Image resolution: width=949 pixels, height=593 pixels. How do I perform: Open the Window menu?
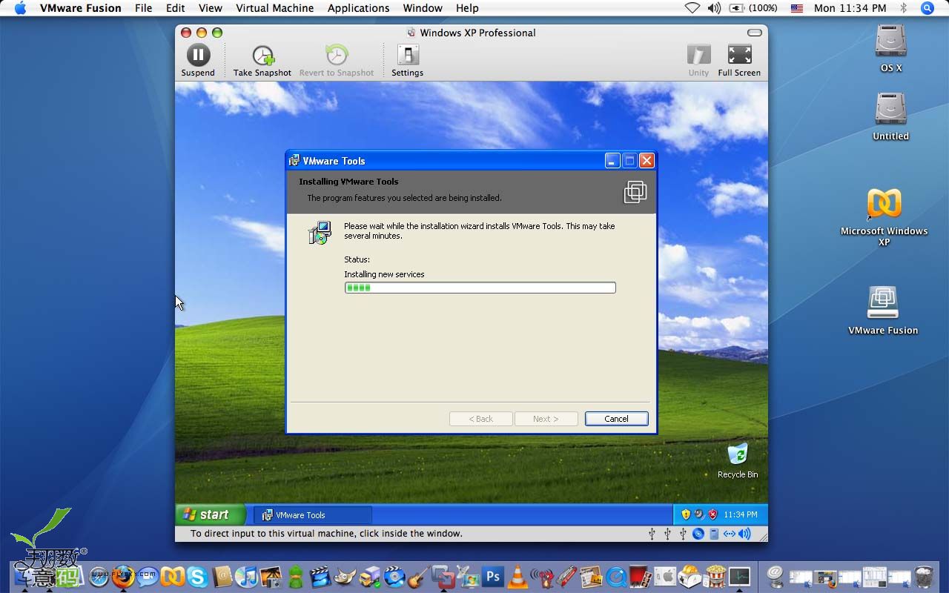(423, 8)
